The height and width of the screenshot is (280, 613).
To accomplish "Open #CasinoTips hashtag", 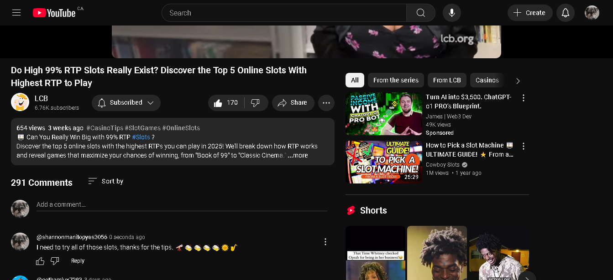I will point(105,128).
